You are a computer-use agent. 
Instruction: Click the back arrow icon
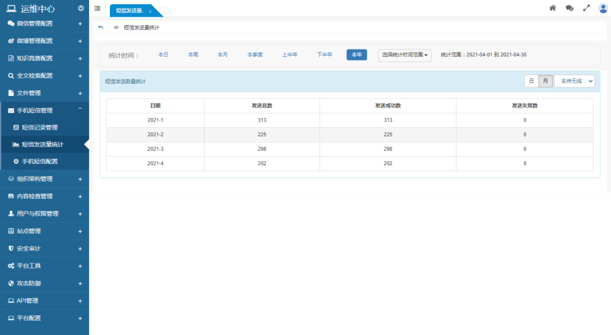(x=101, y=28)
